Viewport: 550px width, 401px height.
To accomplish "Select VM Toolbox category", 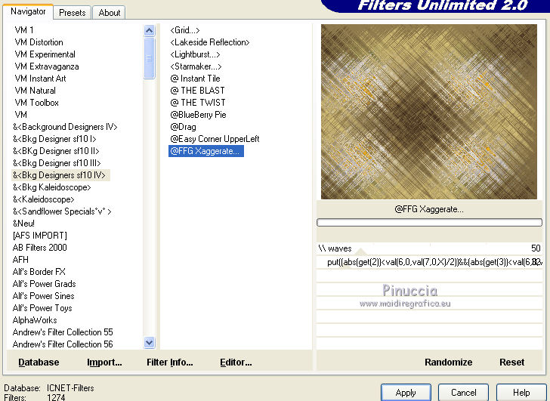I will click(x=36, y=103).
